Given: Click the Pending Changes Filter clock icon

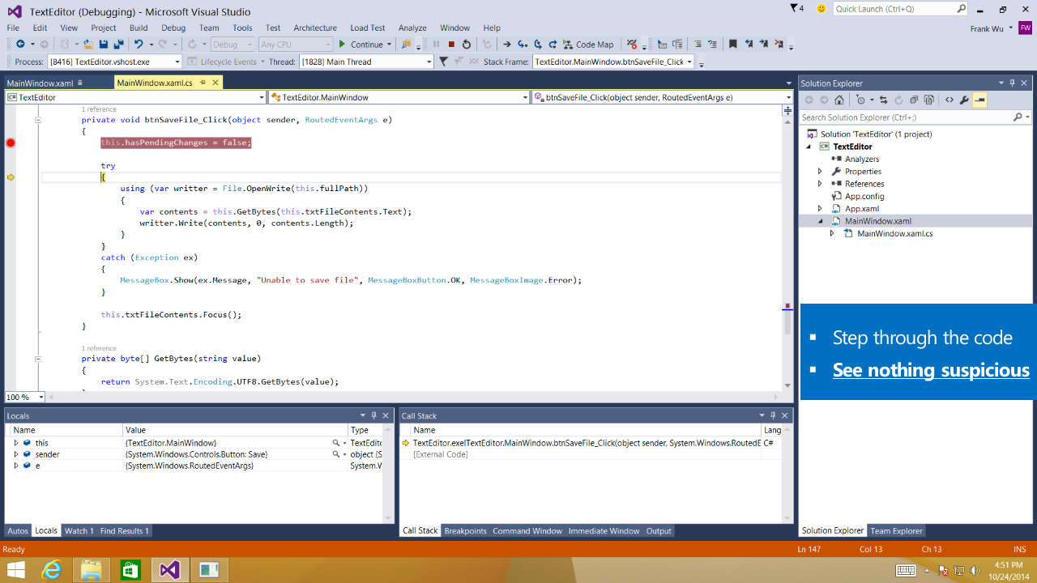Looking at the screenshot, I should tap(860, 100).
